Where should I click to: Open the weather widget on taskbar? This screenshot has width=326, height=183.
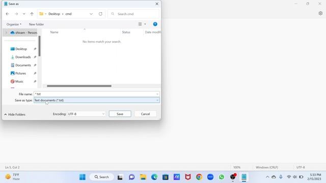[x=12, y=177]
